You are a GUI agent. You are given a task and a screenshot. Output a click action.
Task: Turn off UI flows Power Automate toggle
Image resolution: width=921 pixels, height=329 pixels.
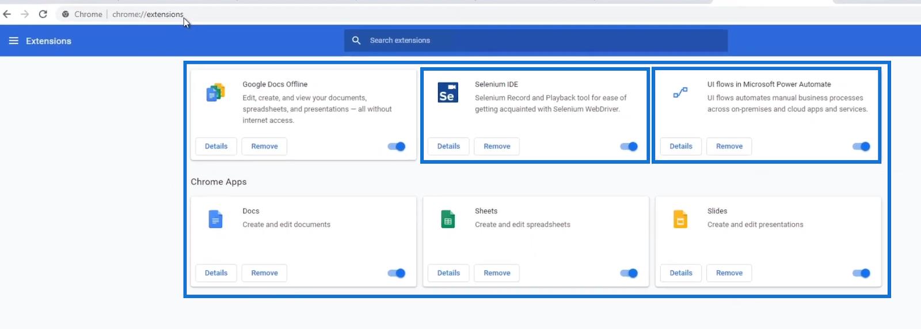point(862,146)
